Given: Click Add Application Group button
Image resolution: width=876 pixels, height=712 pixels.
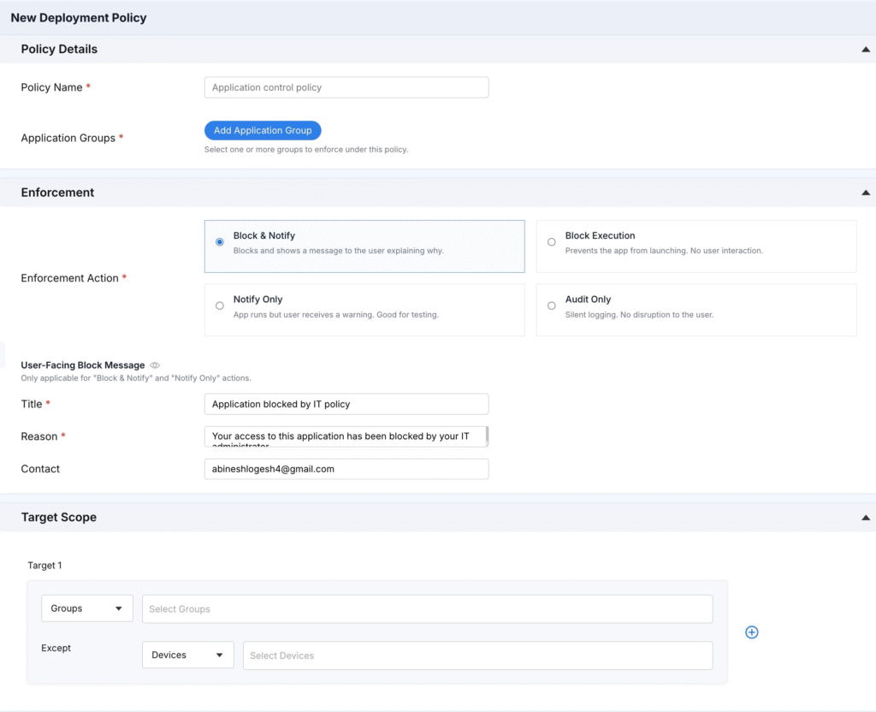Looking at the screenshot, I should [x=263, y=130].
